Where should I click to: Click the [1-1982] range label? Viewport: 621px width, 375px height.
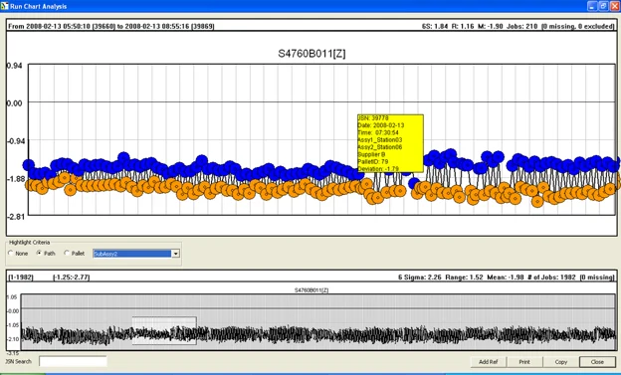point(21,278)
